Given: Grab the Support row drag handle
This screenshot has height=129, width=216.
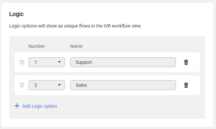Looking at the screenshot, I should [22, 62].
